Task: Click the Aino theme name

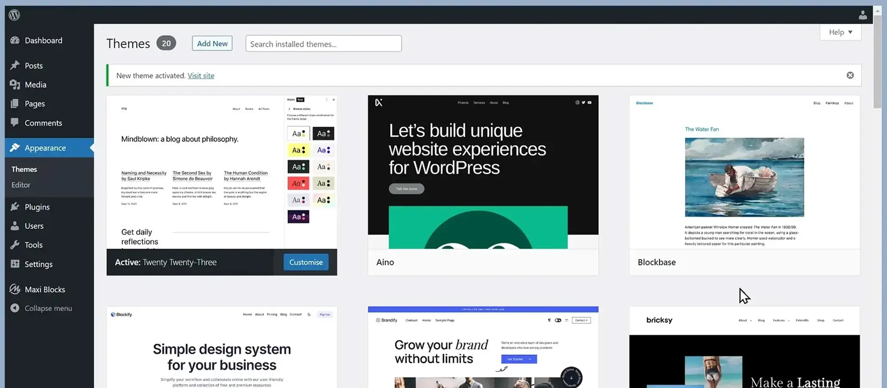Action: coord(385,262)
